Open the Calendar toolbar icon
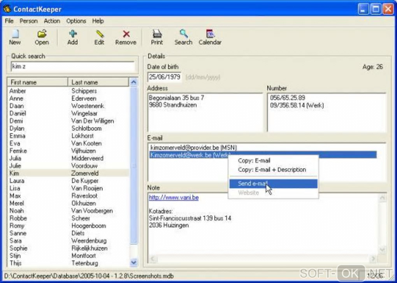 (210, 37)
